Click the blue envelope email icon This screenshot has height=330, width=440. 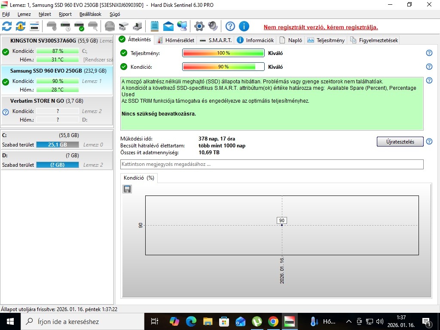point(168,26)
